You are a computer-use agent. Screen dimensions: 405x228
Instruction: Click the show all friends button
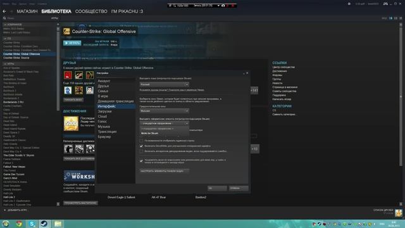click(73, 99)
